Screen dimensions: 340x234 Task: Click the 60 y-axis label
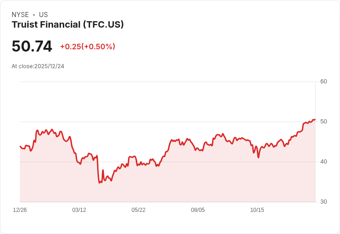pyautogui.click(x=323, y=82)
